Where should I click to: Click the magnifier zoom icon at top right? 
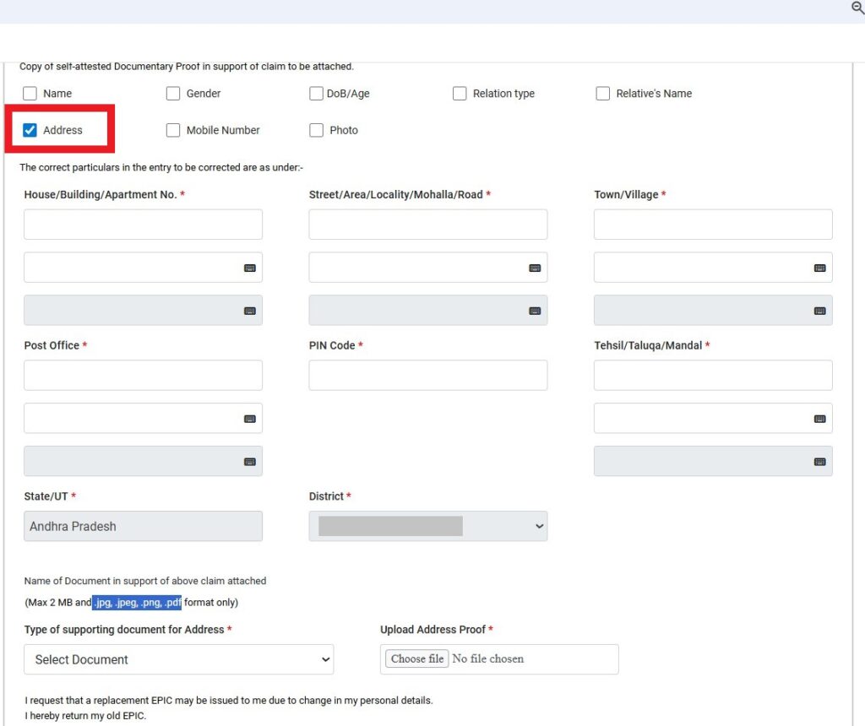coord(857,8)
